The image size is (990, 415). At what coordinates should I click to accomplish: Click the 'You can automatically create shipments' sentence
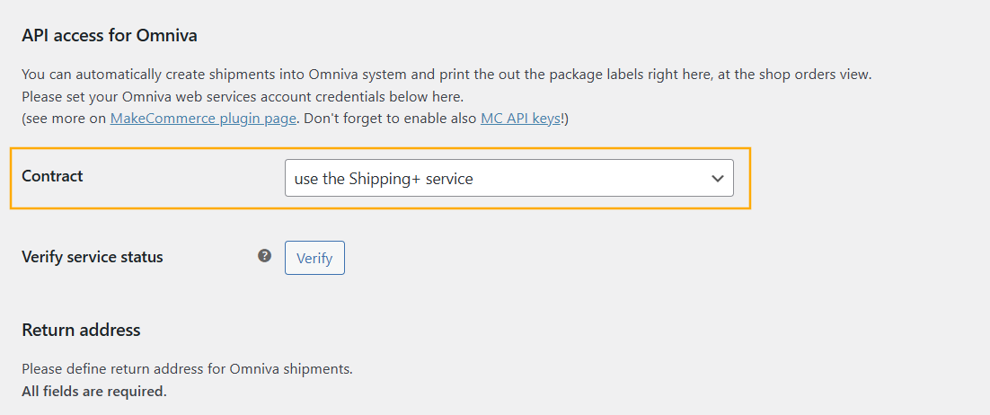tap(446, 75)
